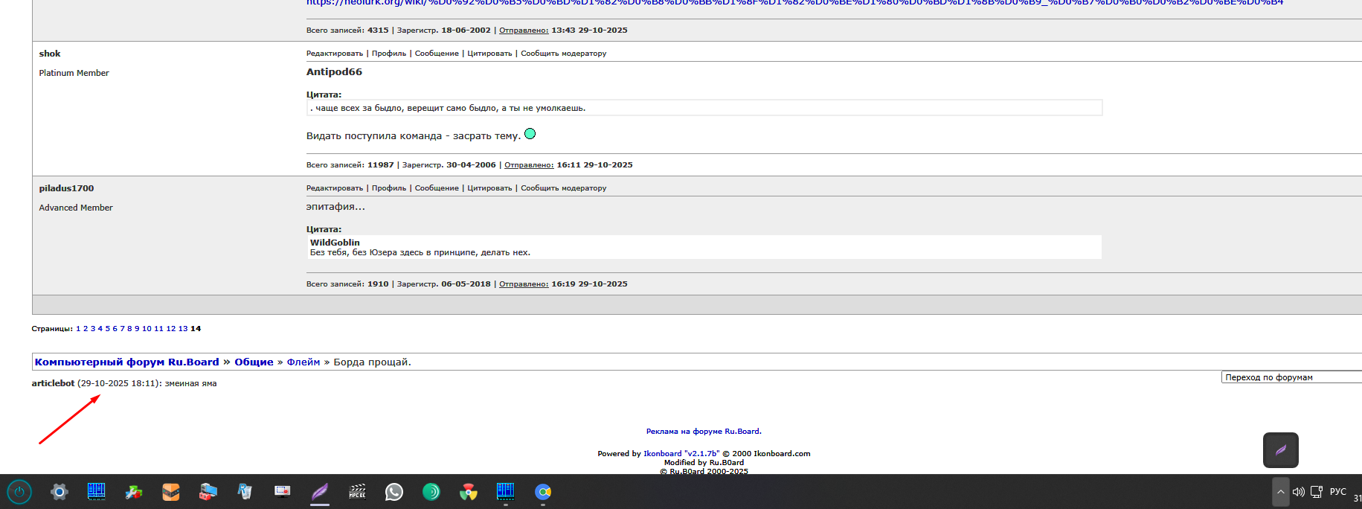
Task: Go to page 13 of the thread
Action: coord(183,329)
